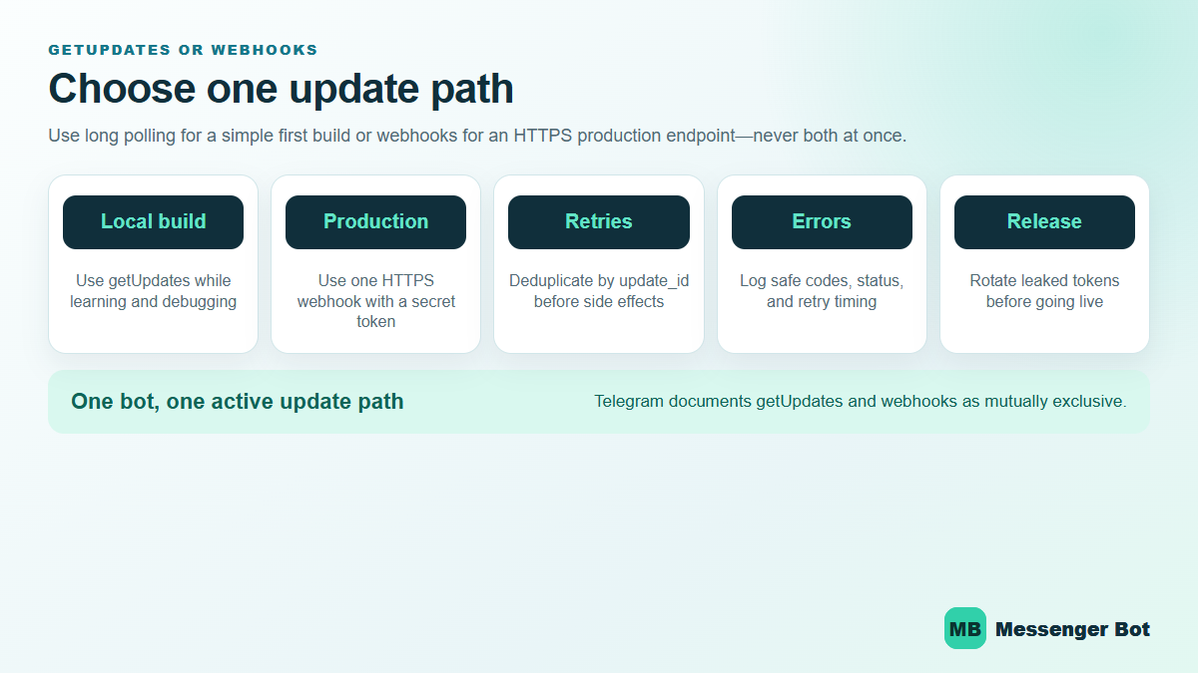
Task: Click 'Use getUpdates while learning and debugging' text
Action: pyautogui.click(x=153, y=291)
